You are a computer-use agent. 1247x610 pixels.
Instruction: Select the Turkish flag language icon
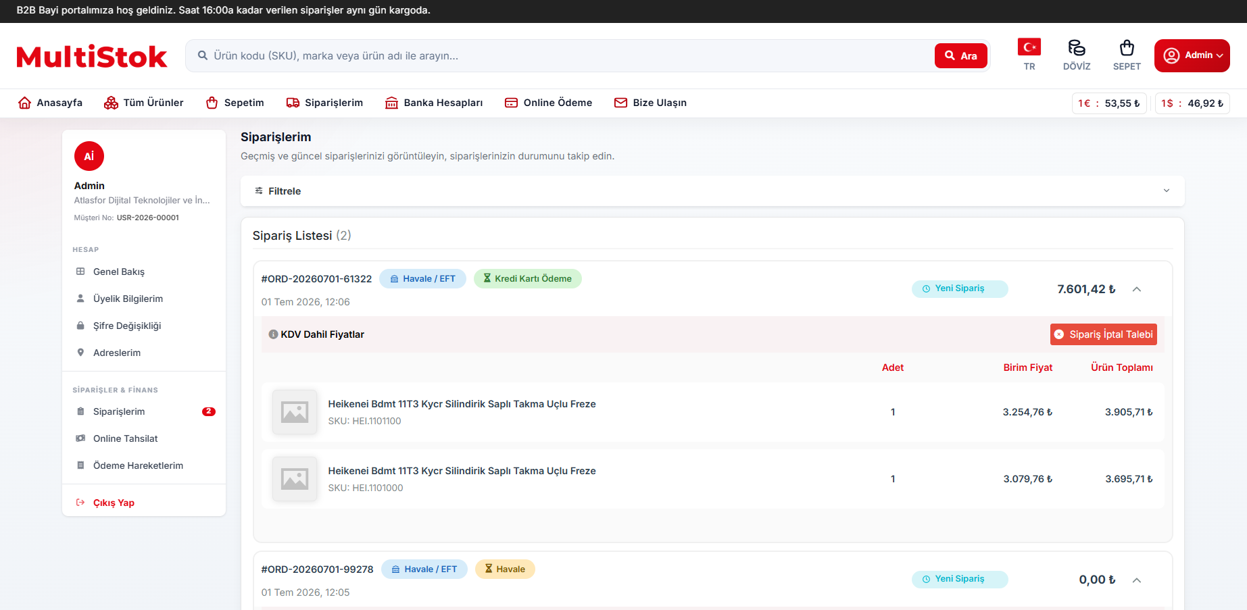coord(1029,47)
